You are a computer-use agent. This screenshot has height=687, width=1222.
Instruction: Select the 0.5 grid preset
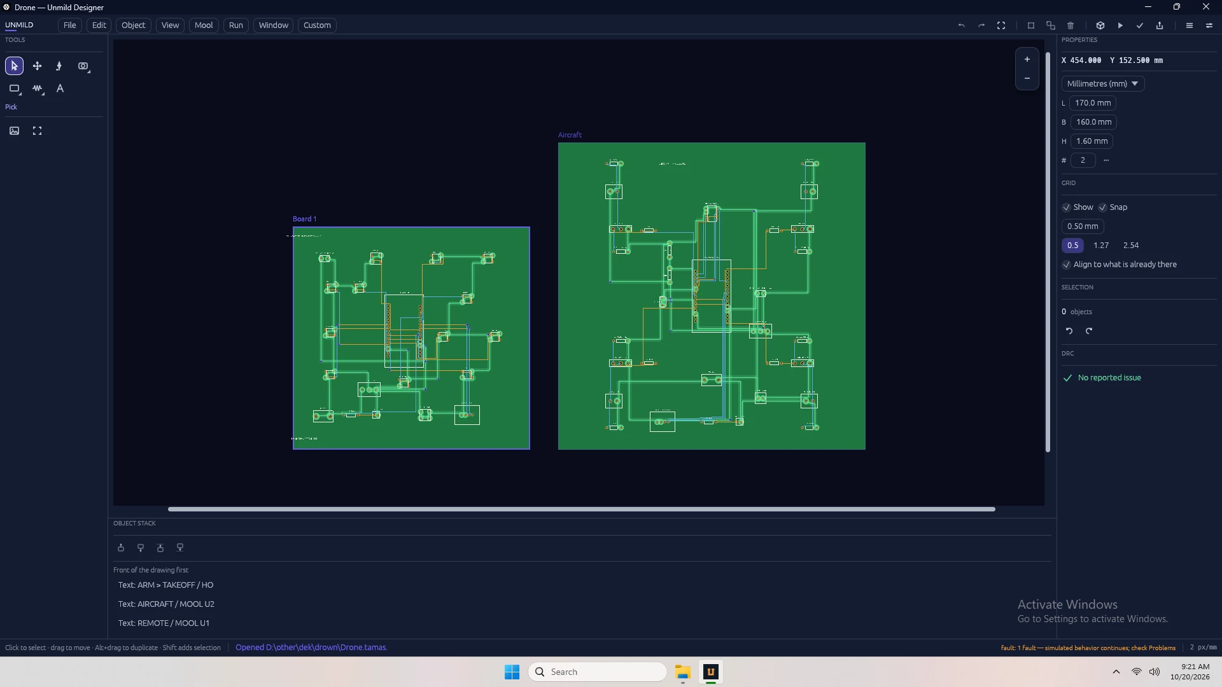tap(1072, 246)
